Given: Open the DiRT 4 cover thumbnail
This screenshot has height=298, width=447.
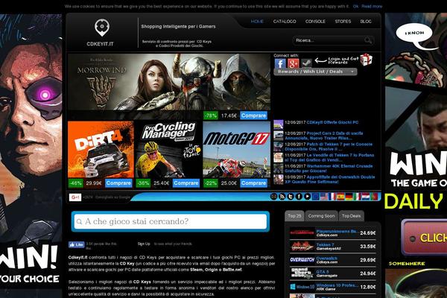Looking at the screenshot, I should click(101, 150).
